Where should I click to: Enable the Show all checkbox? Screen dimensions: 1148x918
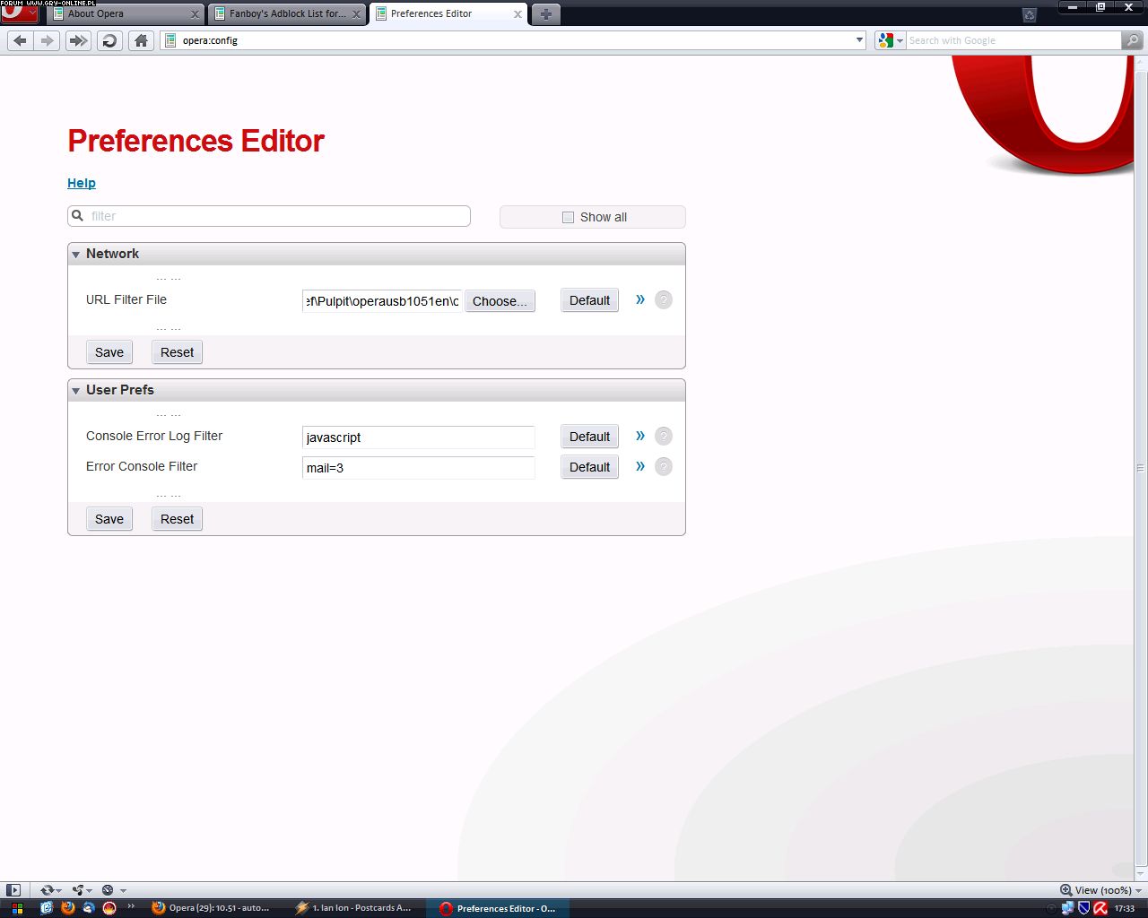click(568, 217)
